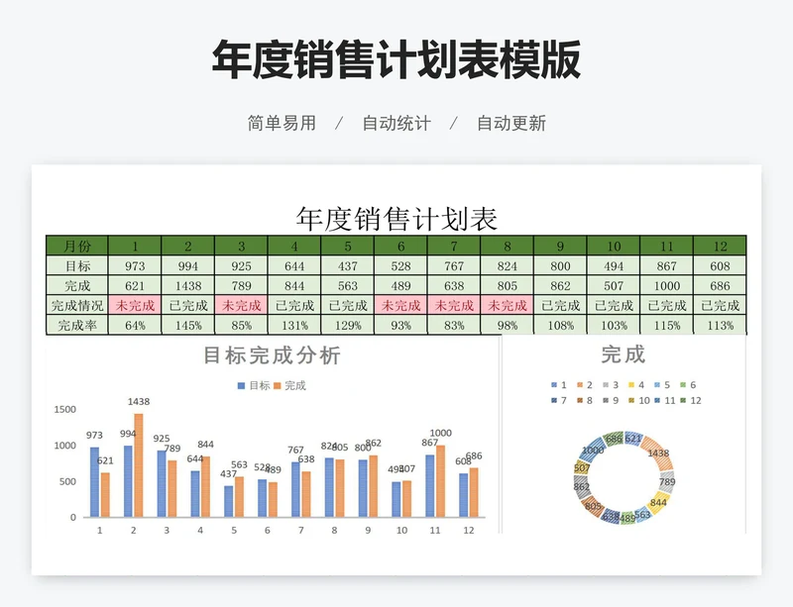Click the donut segment labeled 805
The width and height of the screenshot is (793, 607).
[593, 506]
